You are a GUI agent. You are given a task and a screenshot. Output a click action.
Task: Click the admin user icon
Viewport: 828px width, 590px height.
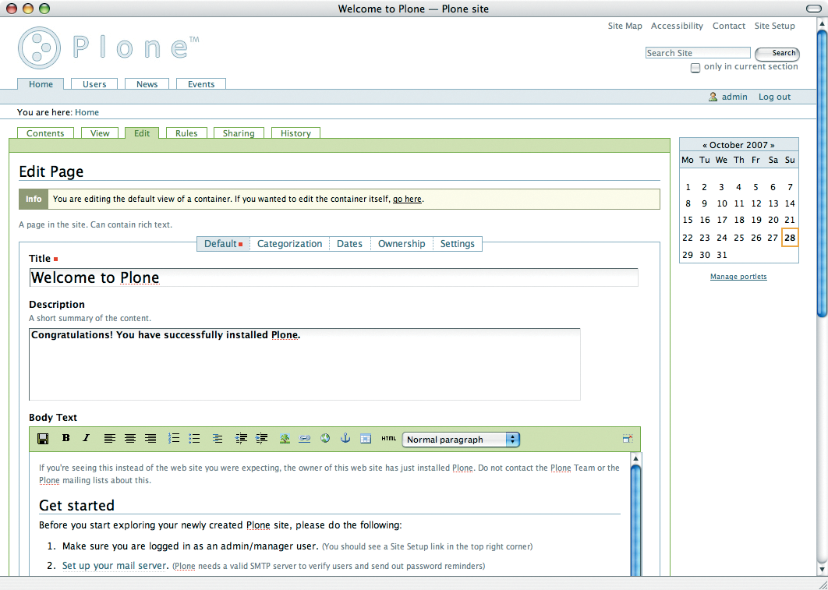pyautogui.click(x=713, y=97)
